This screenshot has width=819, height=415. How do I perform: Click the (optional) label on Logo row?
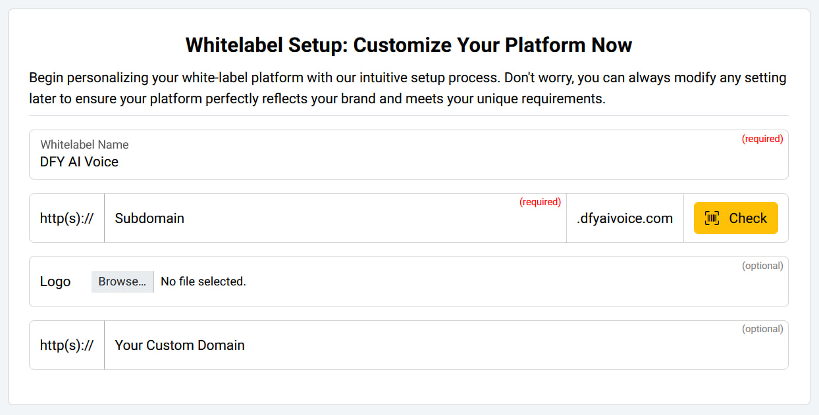pos(762,265)
